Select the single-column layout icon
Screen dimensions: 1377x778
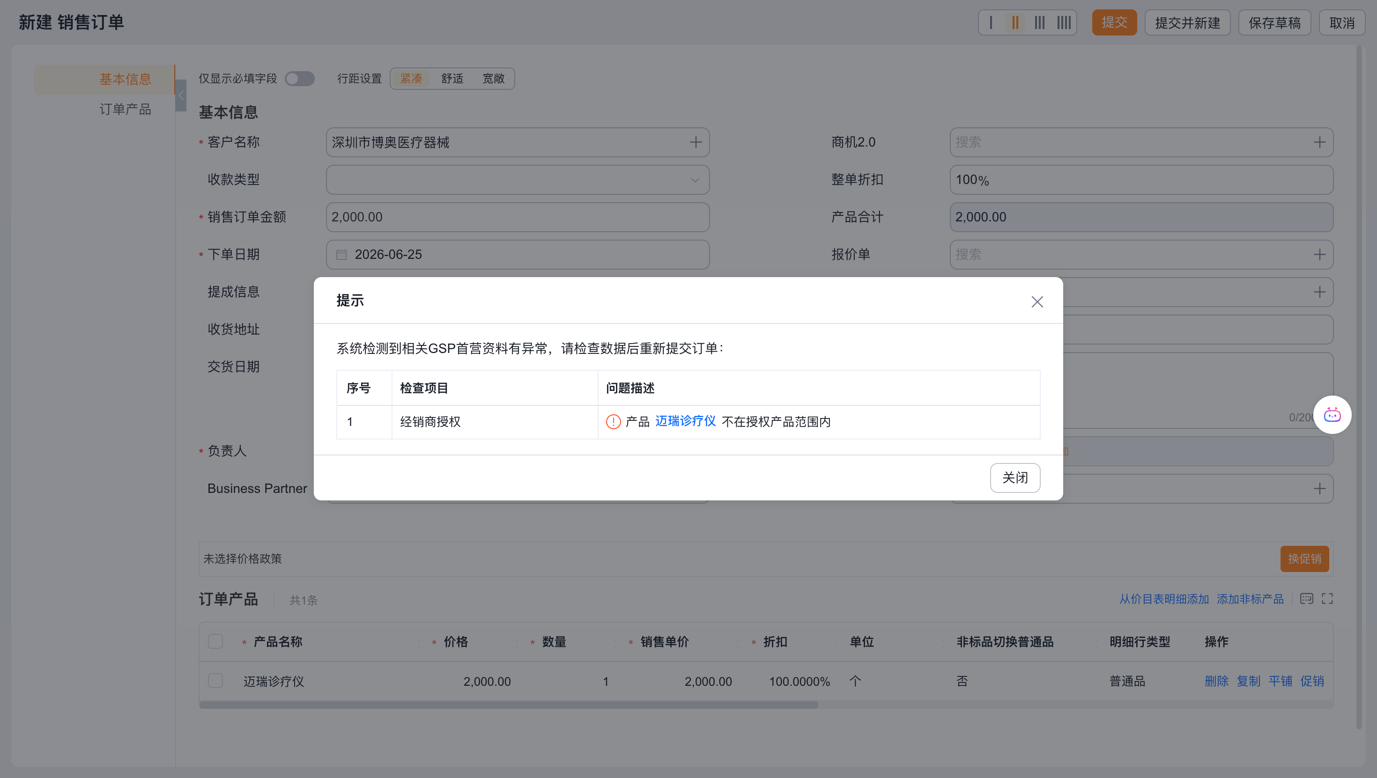pos(991,23)
